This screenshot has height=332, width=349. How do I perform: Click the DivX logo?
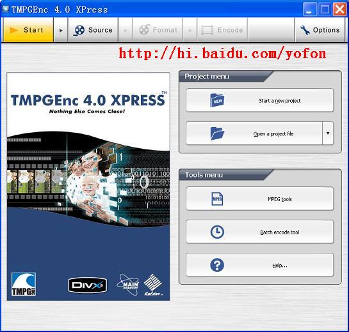click(88, 285)
